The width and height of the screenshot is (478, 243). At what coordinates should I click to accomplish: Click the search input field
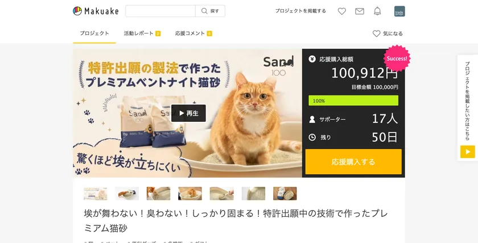tap(160, 11)
